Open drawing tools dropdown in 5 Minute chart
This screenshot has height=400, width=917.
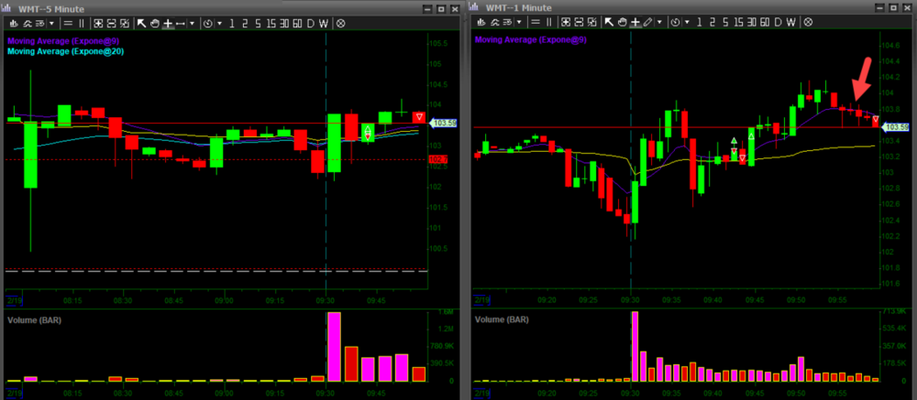coord(193,22)
